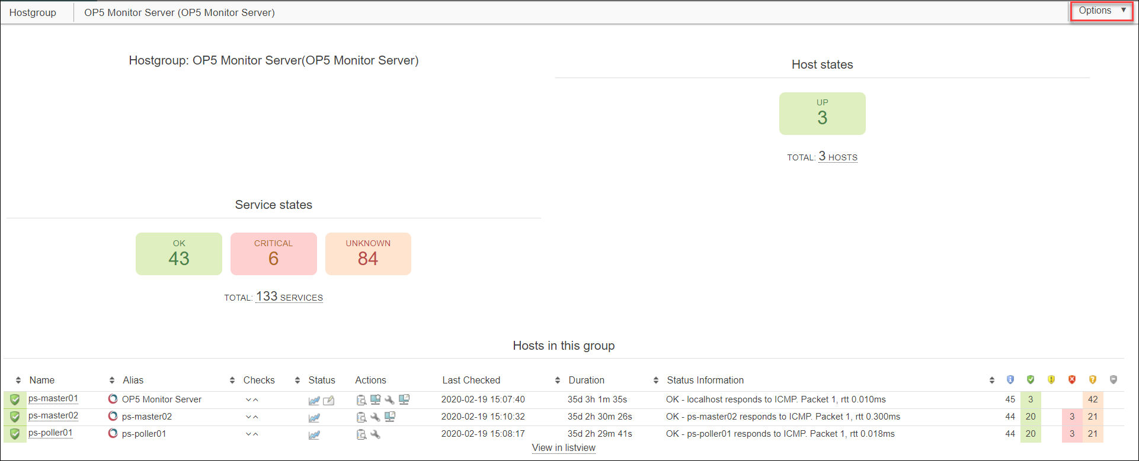
Task: Open the notes icon for ps-master01
Action: click(x=329, y=401)
